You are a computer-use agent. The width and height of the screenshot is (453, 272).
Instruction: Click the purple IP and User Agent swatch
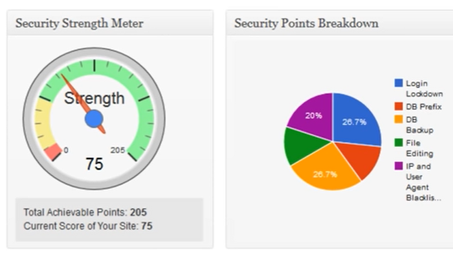(x=399, y=166)
